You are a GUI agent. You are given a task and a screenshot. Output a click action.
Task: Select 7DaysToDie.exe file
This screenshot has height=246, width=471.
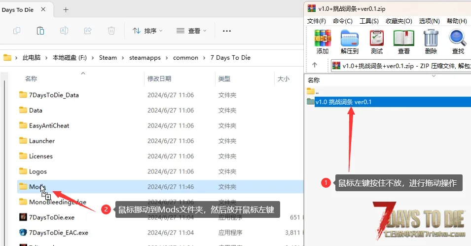(161, 217)
